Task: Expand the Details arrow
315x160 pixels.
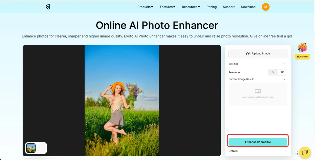Action: [x=286, y=151]
